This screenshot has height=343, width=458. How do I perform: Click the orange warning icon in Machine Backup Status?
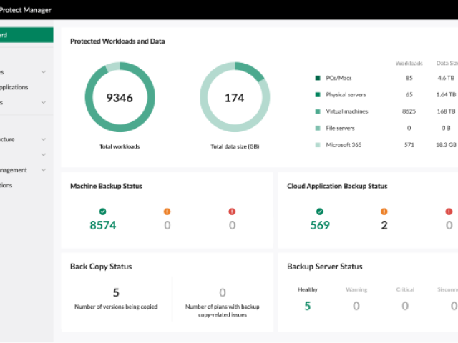167,212
